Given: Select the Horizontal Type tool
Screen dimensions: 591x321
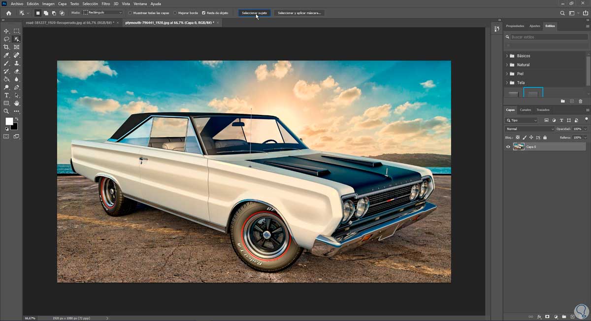Looking at the screenshot, I should [6, 95].
